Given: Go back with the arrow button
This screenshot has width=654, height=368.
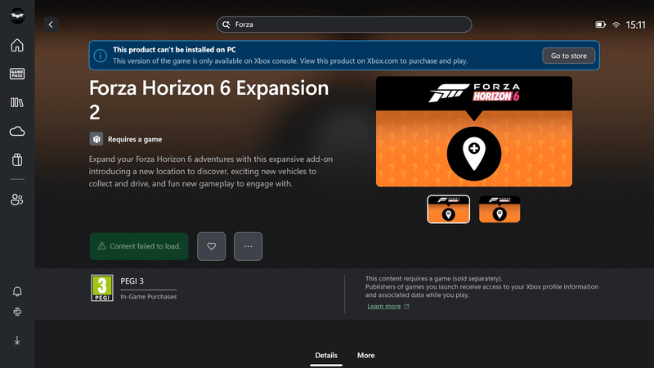Looking at the screenshot, I should click(x=51, y=25).
